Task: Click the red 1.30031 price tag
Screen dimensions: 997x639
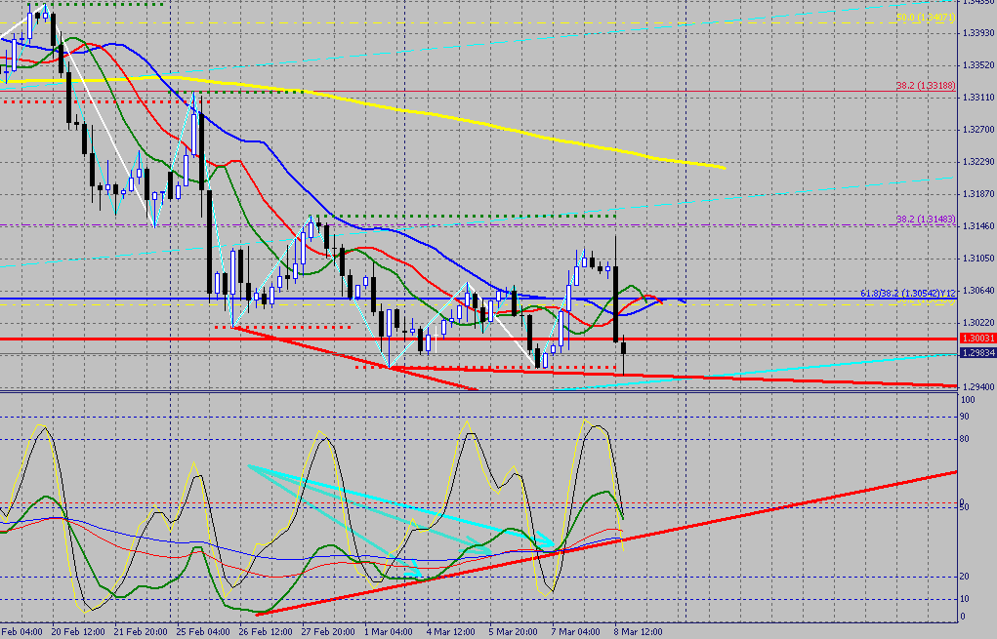Action: [977, 339]
